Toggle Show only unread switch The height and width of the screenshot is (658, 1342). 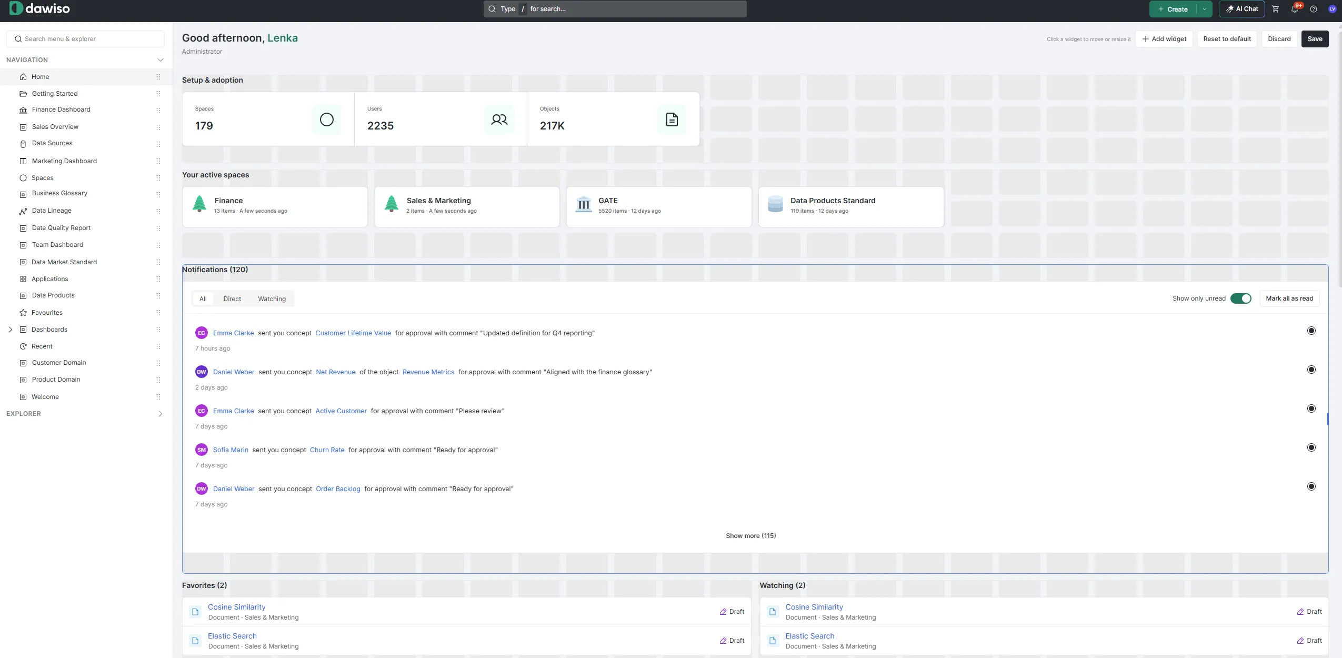pyautogui.click(x=1241, y=298)
